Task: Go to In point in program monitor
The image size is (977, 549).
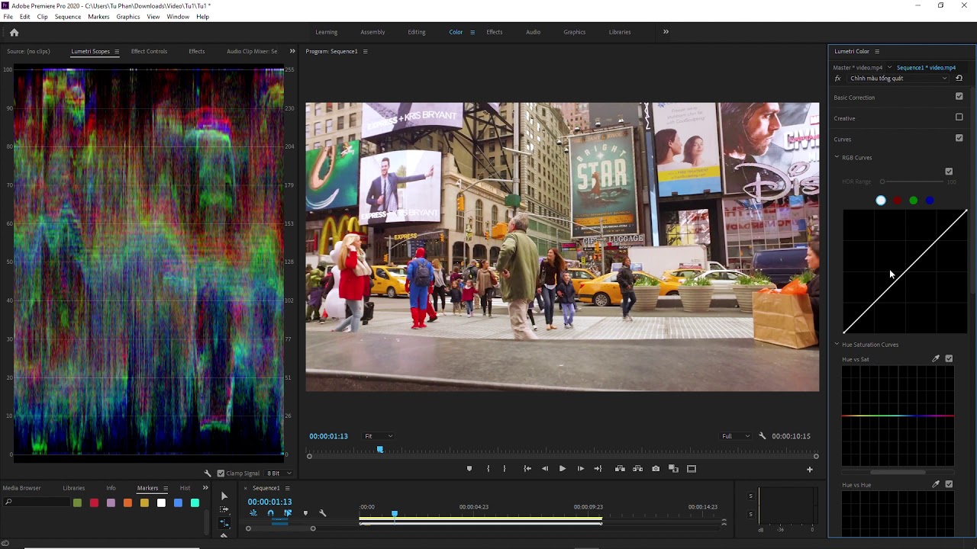Action: [x=527, y=469]
